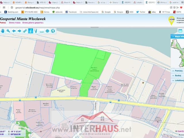Click the site info globe in address bar
Screen dimensions: 184x138
pyautogui.click(x=12, y=7)
